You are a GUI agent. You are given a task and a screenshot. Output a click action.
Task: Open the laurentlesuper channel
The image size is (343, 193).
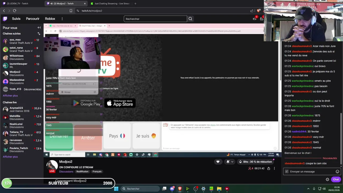coord(22,65)
